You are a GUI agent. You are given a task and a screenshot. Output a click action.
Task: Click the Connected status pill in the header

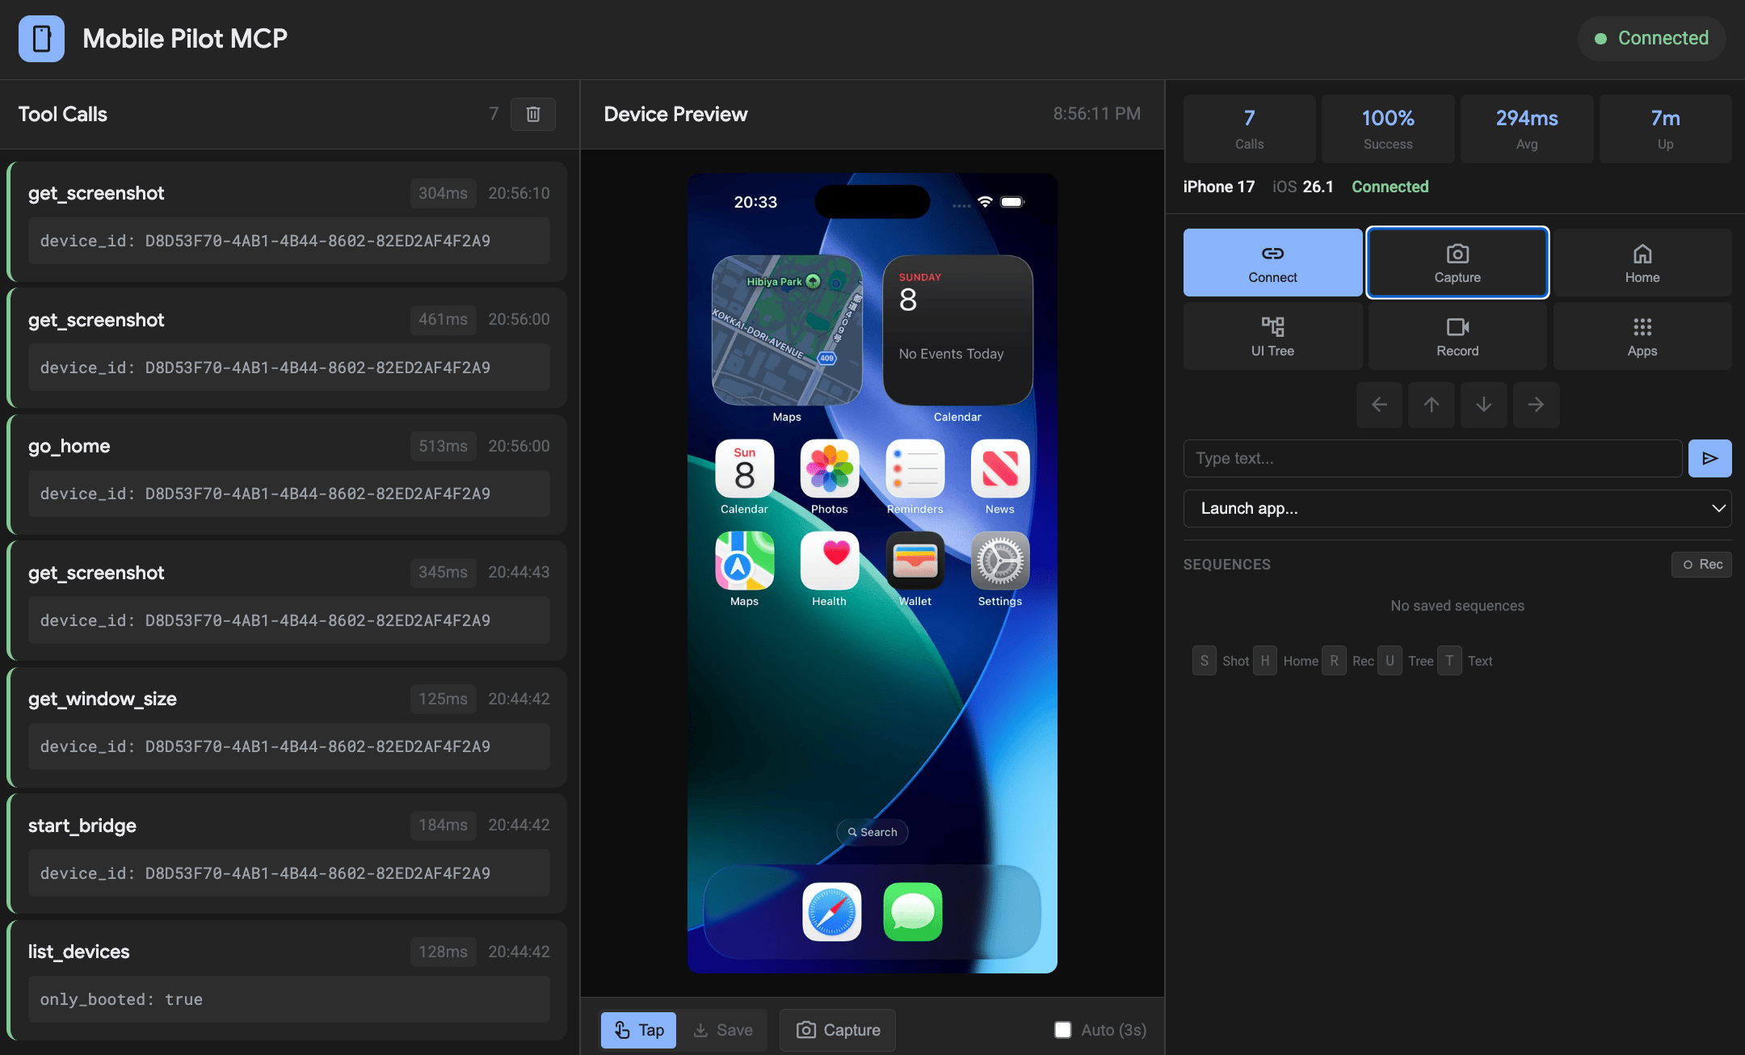tap(1651, 39)
